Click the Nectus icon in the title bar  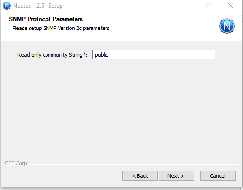pyautogui.click(x=7, y=6)
